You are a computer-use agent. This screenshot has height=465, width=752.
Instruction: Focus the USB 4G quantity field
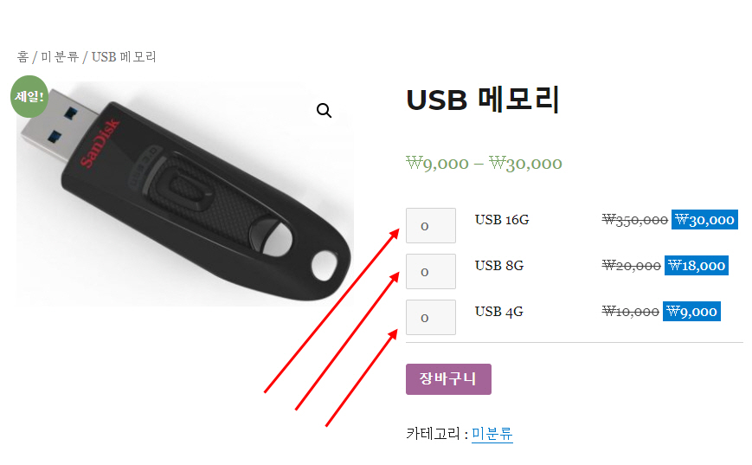(x=431, y=317)
